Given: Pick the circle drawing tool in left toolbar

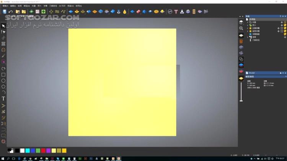Looking at the screenshot, I should tap(3, 80).
